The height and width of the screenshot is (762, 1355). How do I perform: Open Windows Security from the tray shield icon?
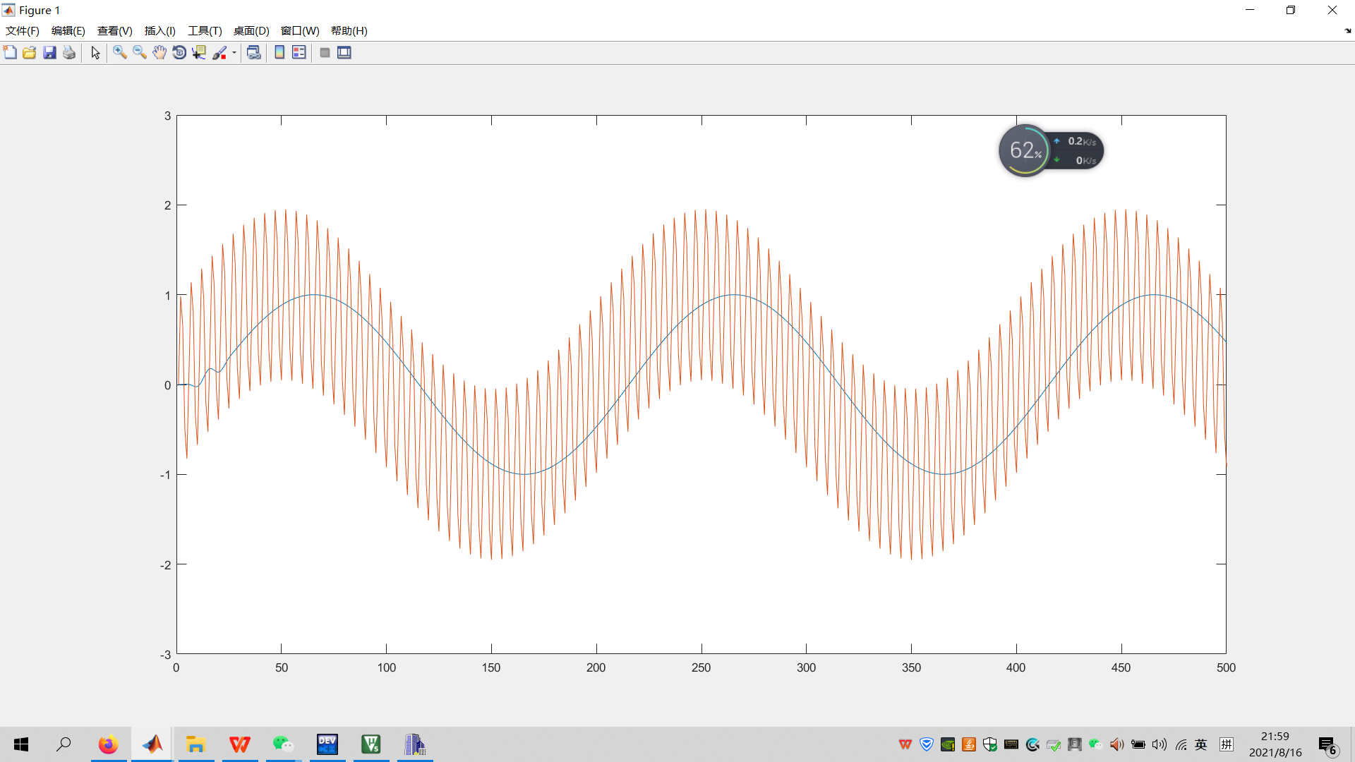[990, 744]
